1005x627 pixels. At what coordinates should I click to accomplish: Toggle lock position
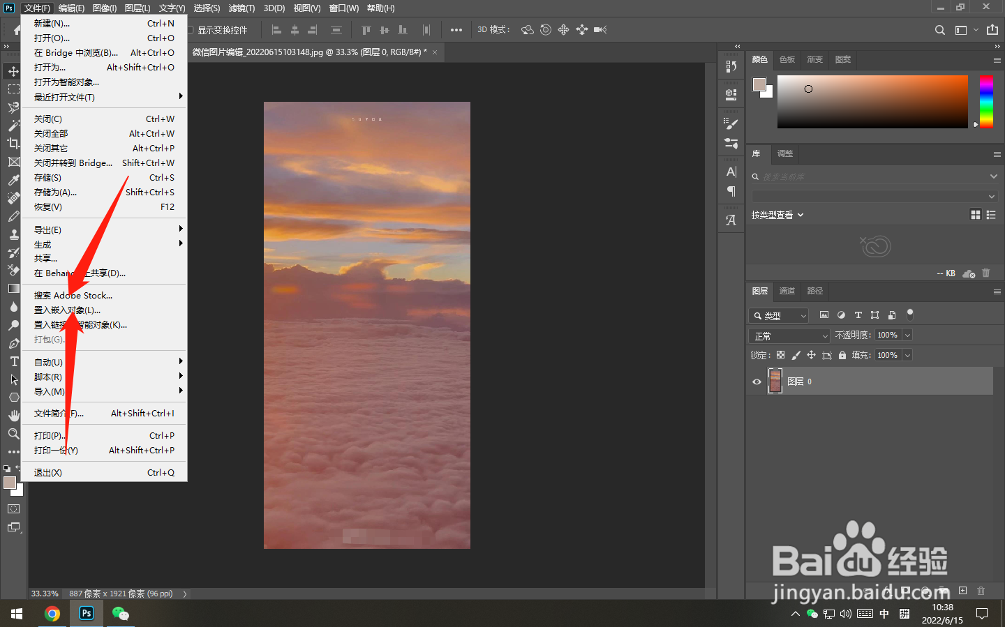click(x=811, y=355)
